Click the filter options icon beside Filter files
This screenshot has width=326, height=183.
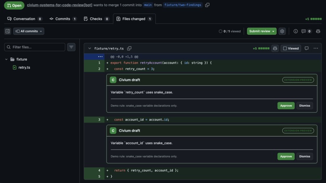click(x=71, y=47)
